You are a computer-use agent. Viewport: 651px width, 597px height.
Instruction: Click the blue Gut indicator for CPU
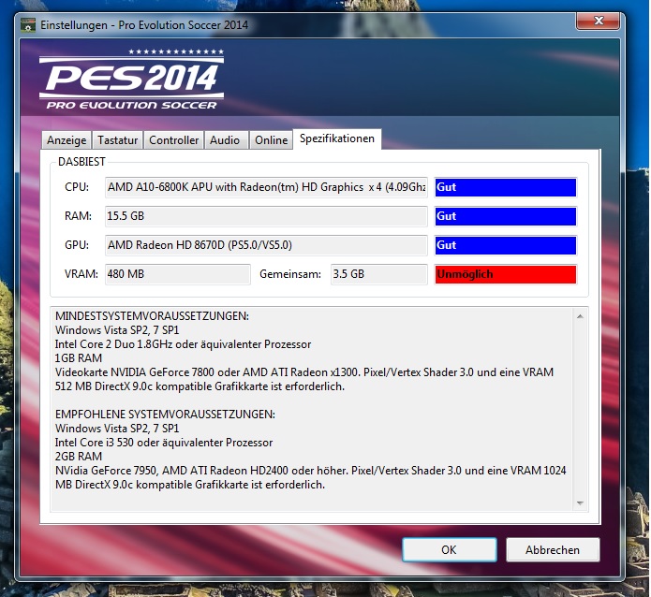(506, 187)
